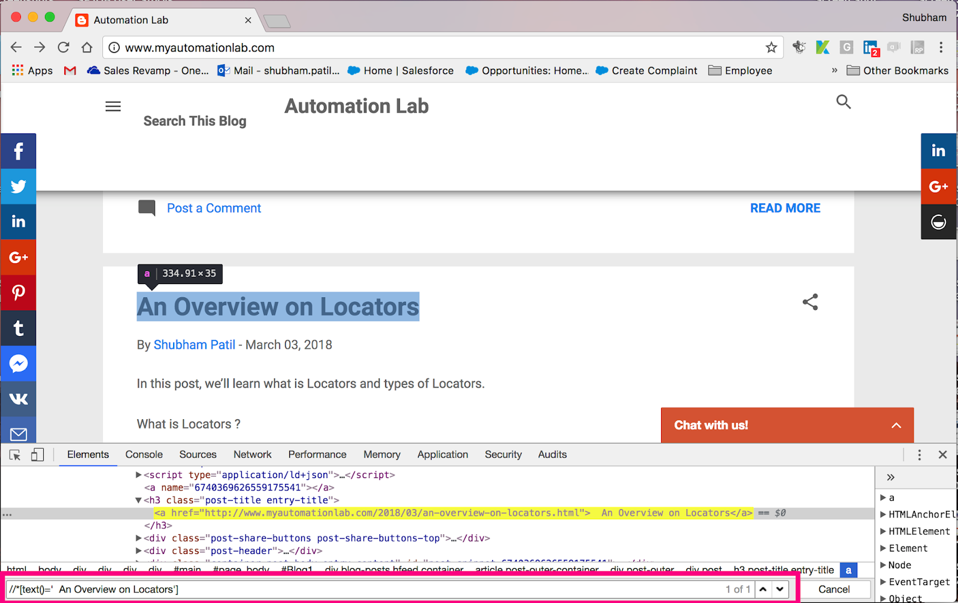Click the Facebook share sidebar icon
Image resolution: width=958 pixels, height=603 pixels.
coord(19,151)
